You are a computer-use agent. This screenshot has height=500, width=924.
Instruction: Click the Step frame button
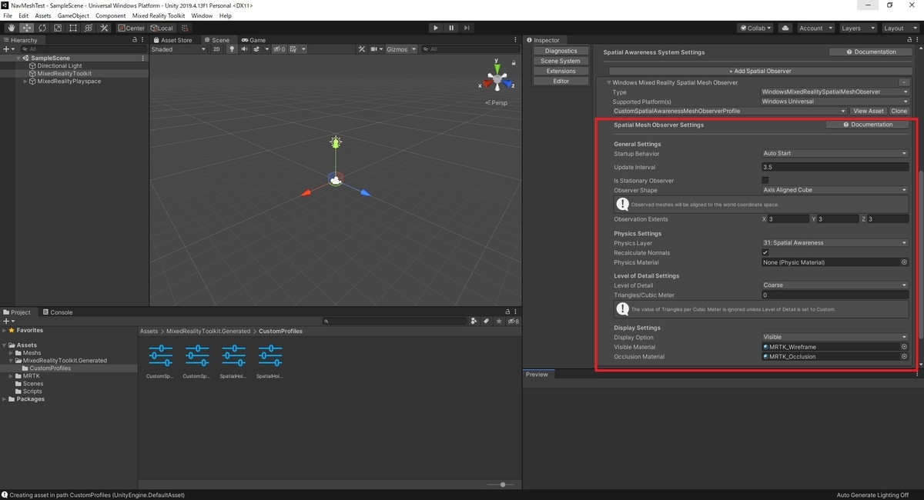coord(467,28)
